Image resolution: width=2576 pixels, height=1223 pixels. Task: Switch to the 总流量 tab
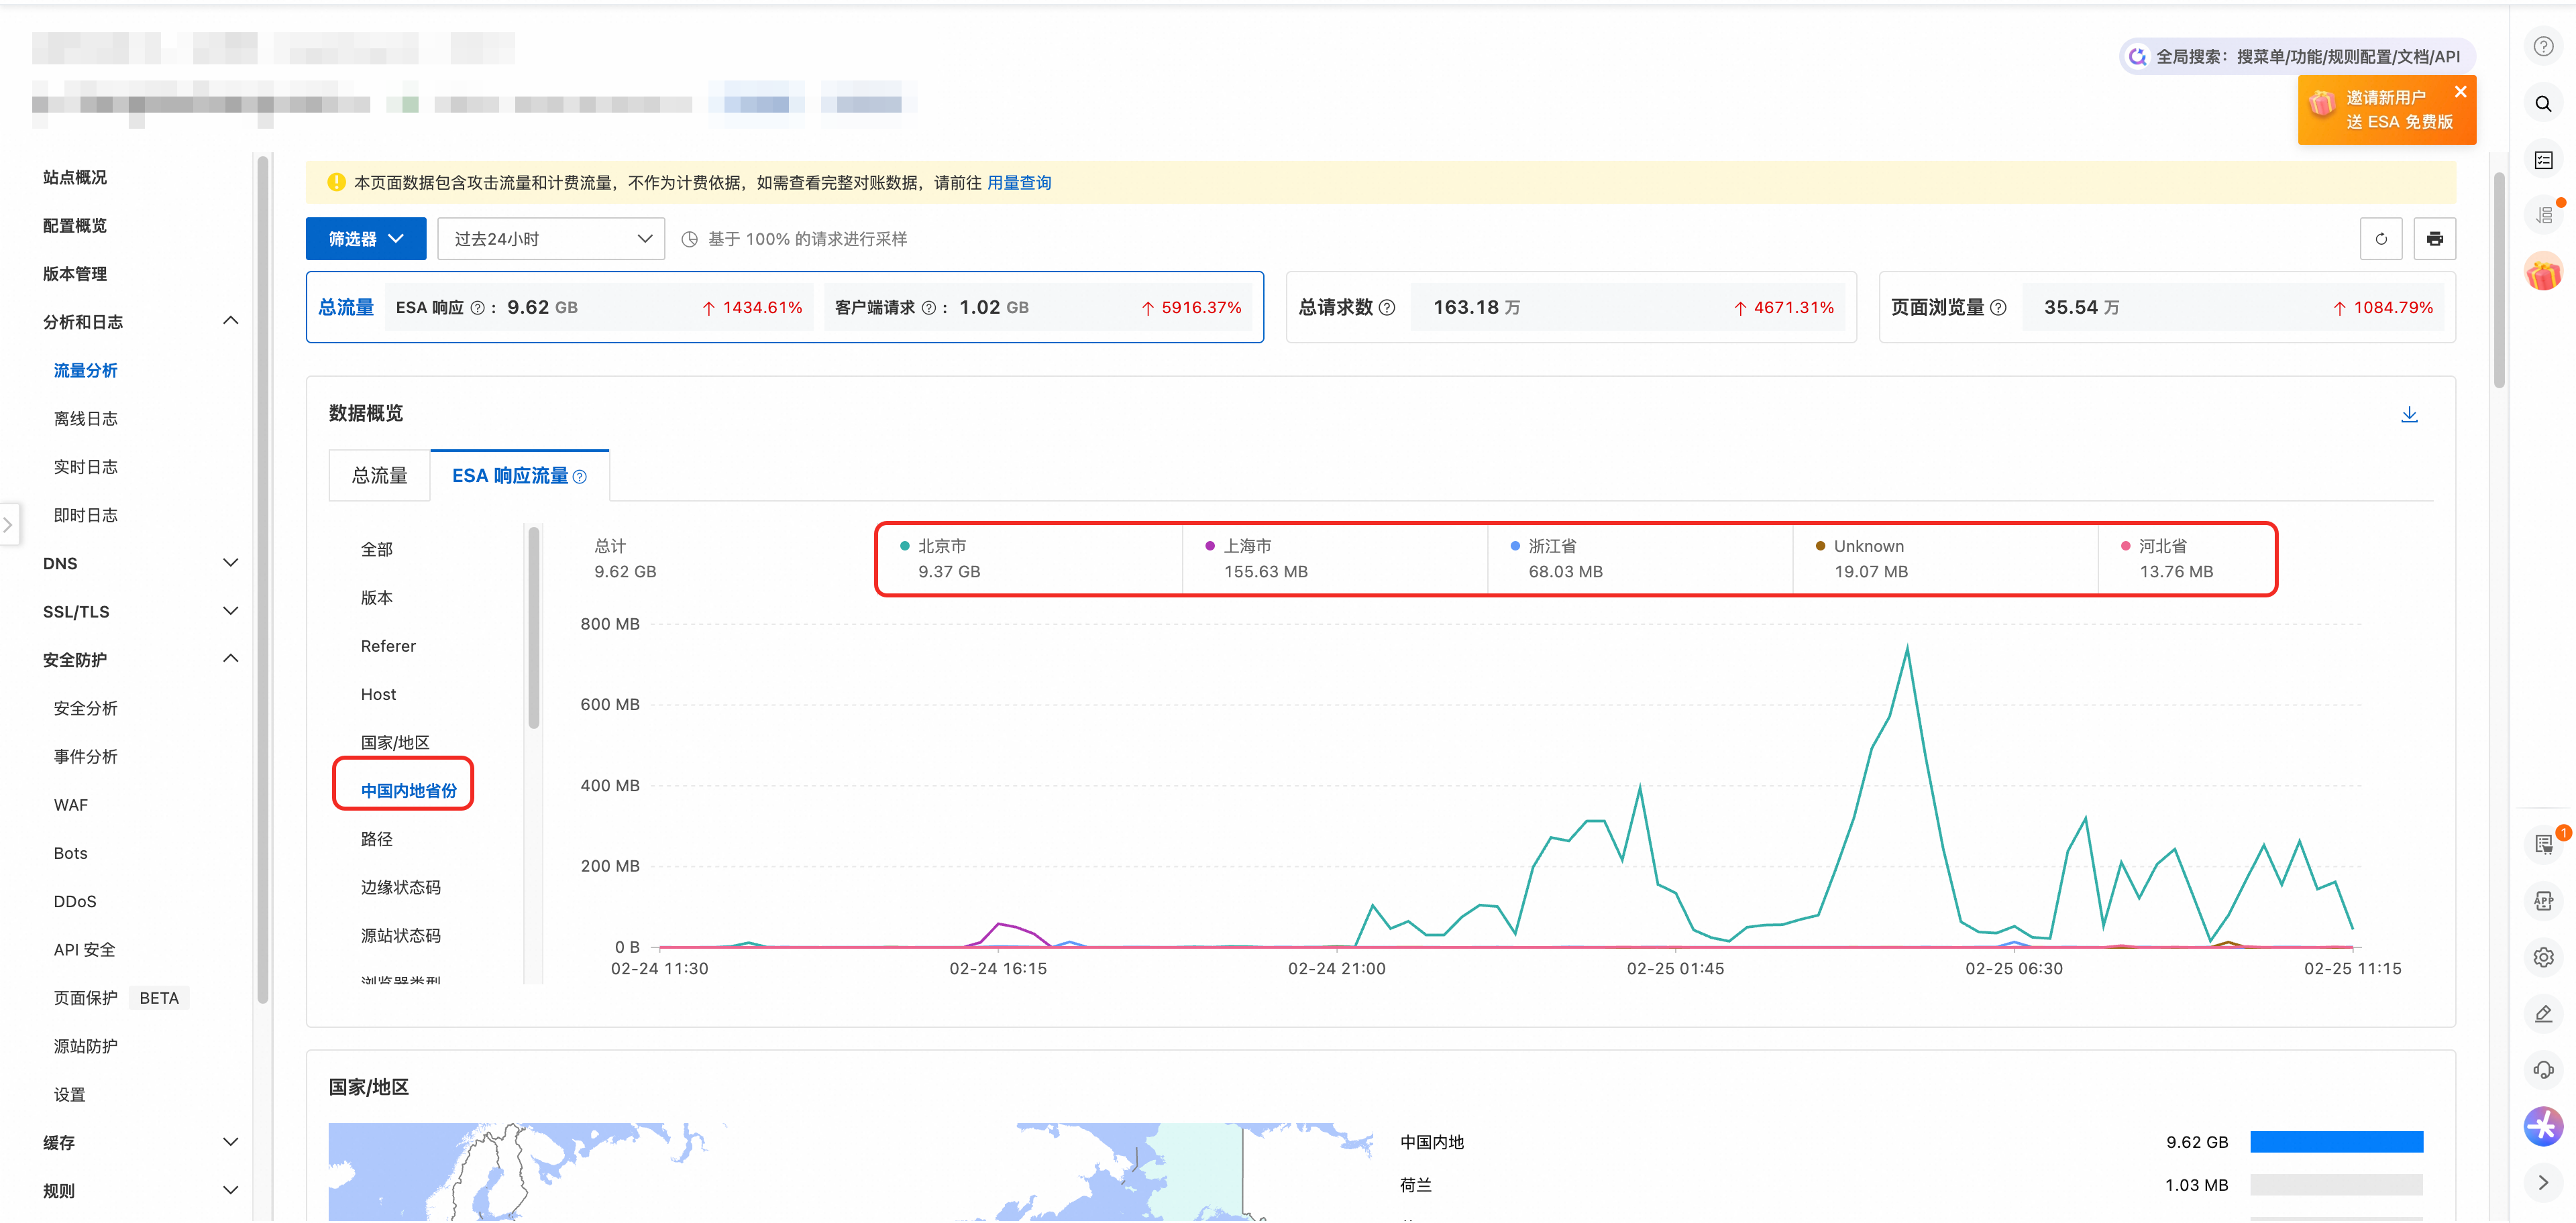[379, 475]
